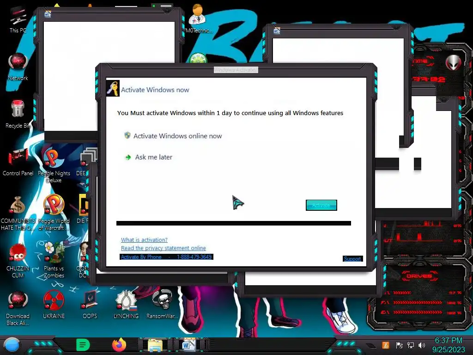
Task: Click the teal Activate button
Action: click(x=321, y=205)
